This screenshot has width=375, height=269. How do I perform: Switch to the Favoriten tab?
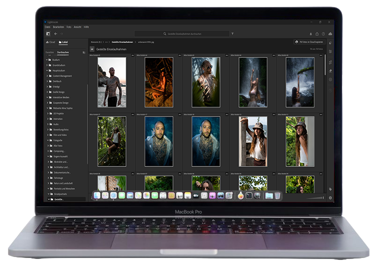point(49,52)
